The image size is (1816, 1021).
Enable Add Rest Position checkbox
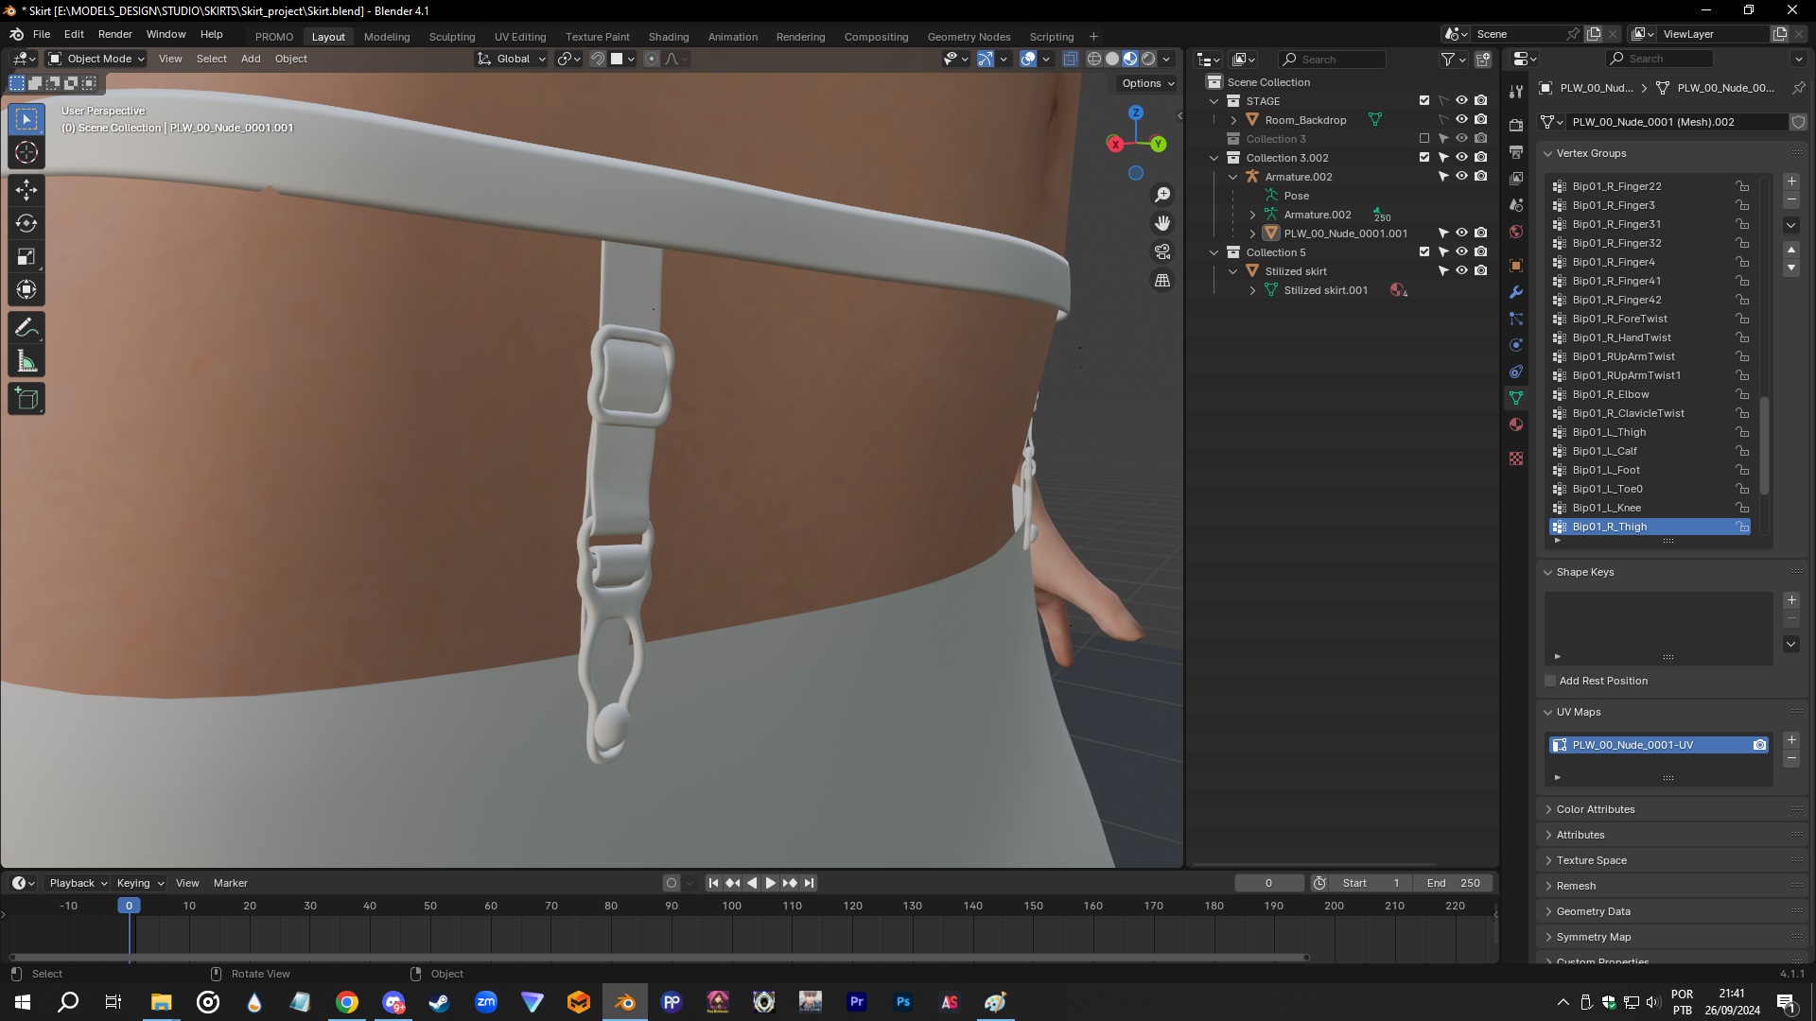[x=1550, y=681]
